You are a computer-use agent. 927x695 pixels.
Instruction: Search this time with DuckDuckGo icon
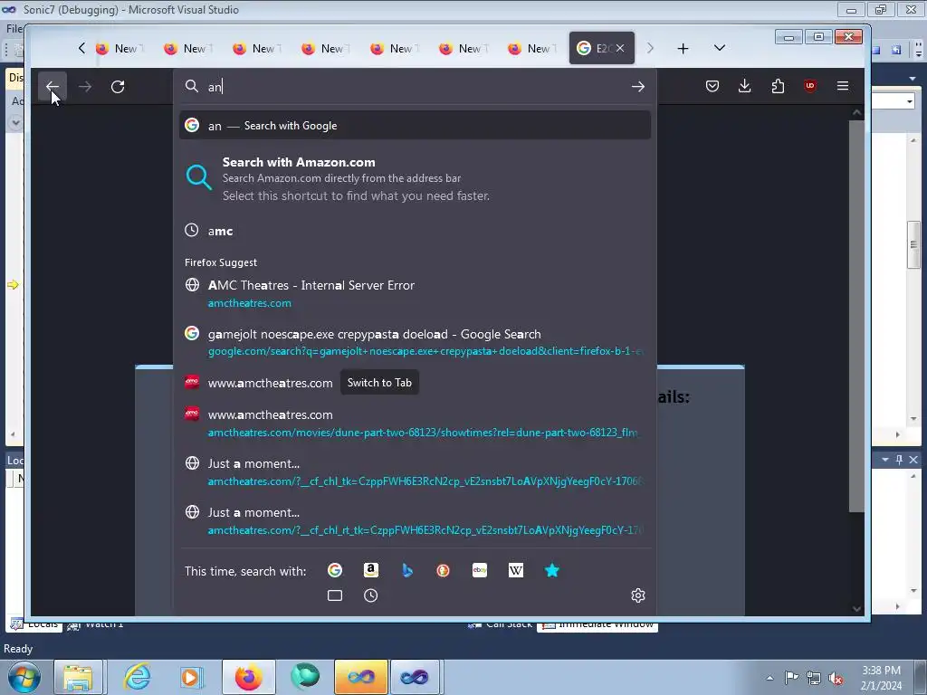pos(443,570)
